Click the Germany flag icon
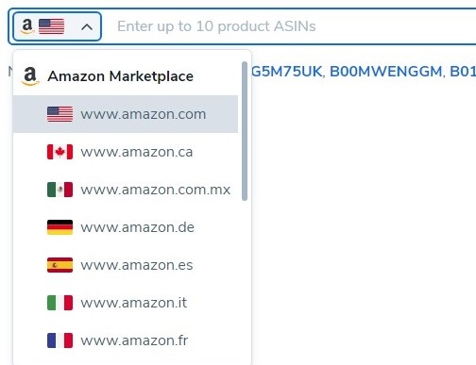 tap(59, 227)
